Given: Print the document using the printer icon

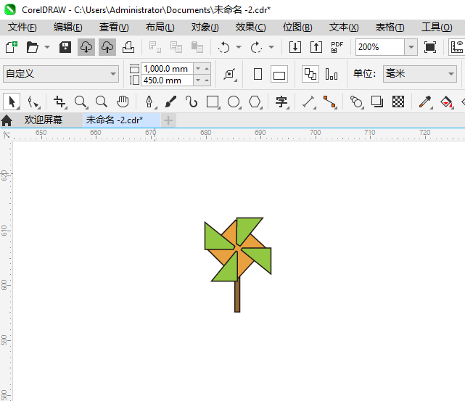Looking at the screenshot, I should tap(128, 47).
